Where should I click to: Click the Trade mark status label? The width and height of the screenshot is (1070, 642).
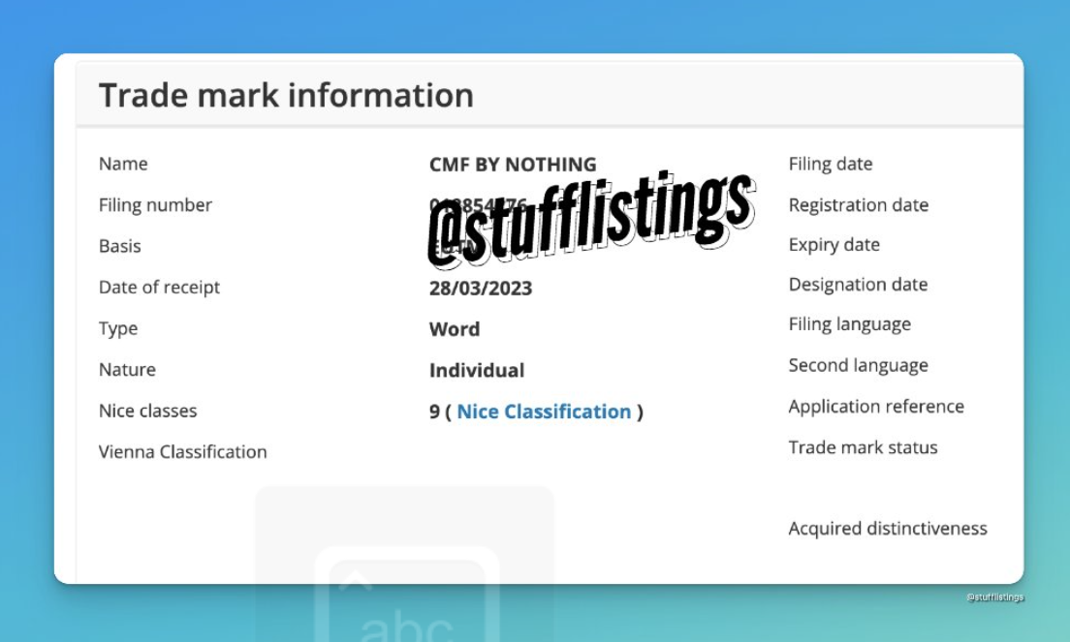(863, 447)
